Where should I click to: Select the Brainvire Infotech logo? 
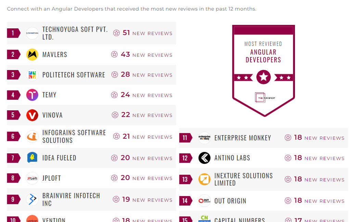coord(32,199)
